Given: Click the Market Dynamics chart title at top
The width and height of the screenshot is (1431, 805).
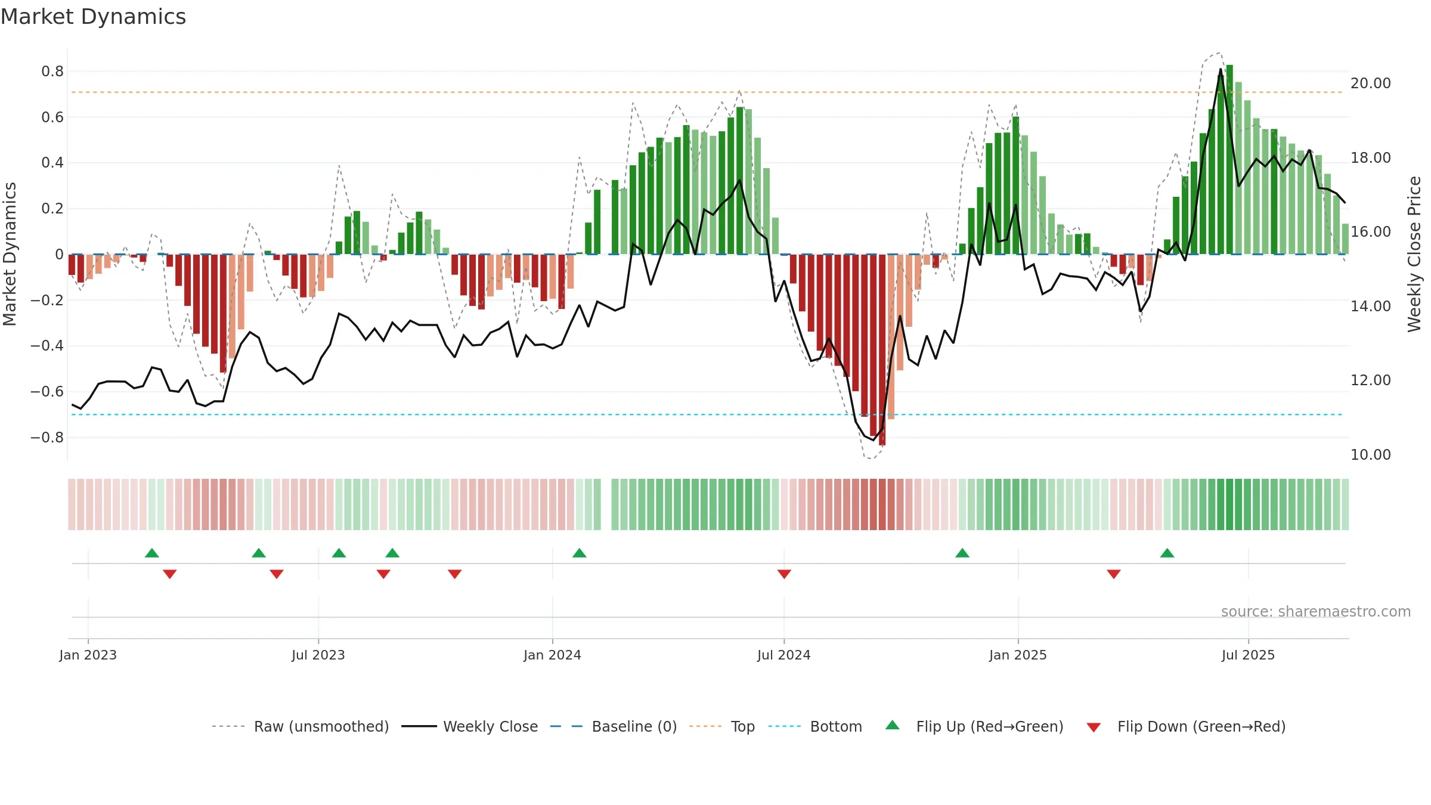Looking at the screenshot, I should tap(93, 17).
